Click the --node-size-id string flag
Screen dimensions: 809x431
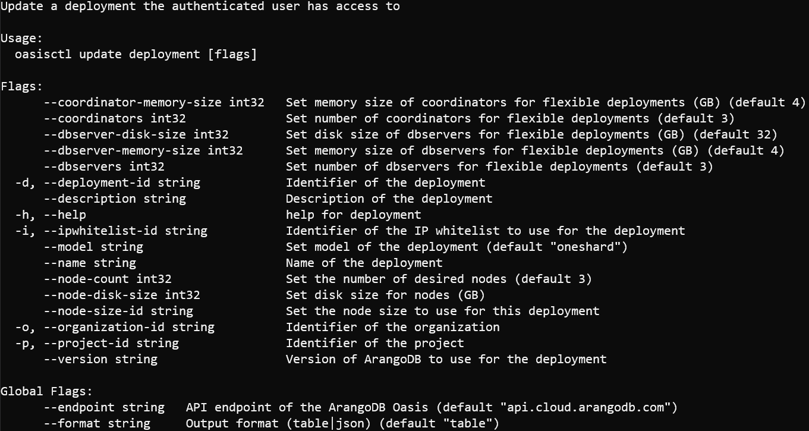pyautogui.click(x=118, y=311)
